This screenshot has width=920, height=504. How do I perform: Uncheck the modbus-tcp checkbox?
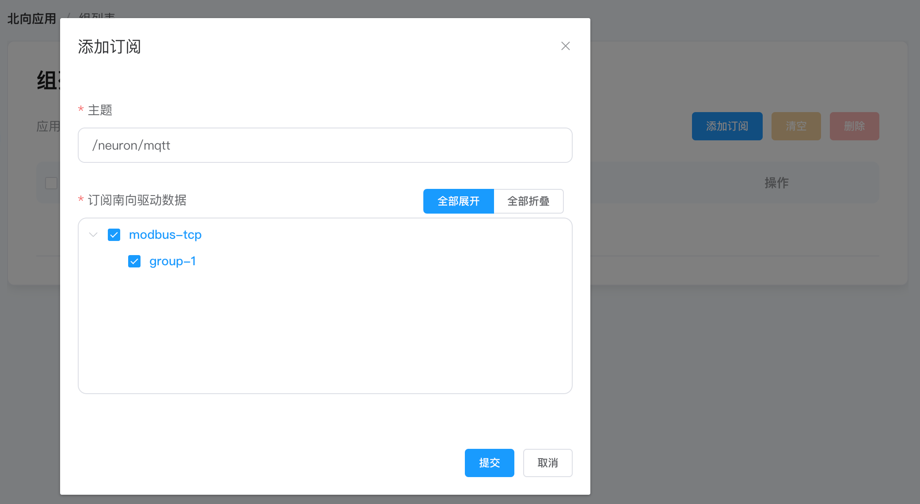coord(114,234)
